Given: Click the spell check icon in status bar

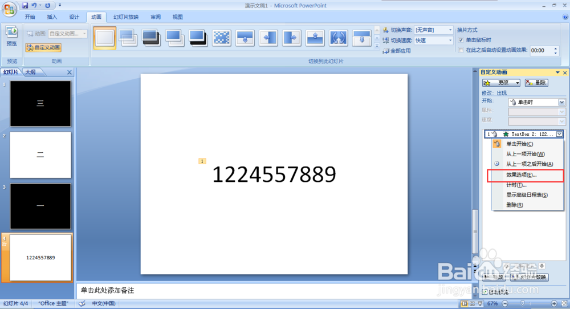Looking at the screenshot, I should (82, 303).
